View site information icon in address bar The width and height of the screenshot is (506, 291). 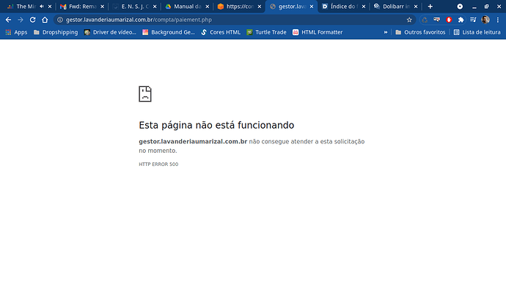point(60,20)
